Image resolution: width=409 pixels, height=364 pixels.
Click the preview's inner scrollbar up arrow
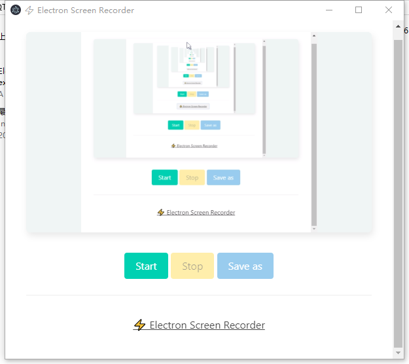314,36
